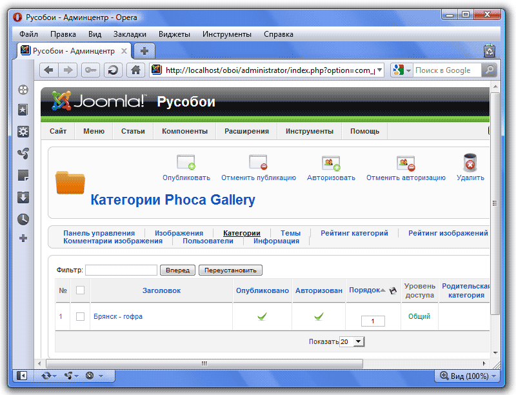This screenshot has height=395, width=516.
Task: Open the Вид (100%) zoom dropdown
Action: click(x=468, y=376)
